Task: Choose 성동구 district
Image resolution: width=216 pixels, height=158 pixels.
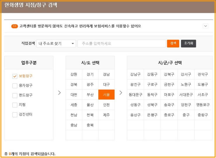Action: click(x=135, y=105)
